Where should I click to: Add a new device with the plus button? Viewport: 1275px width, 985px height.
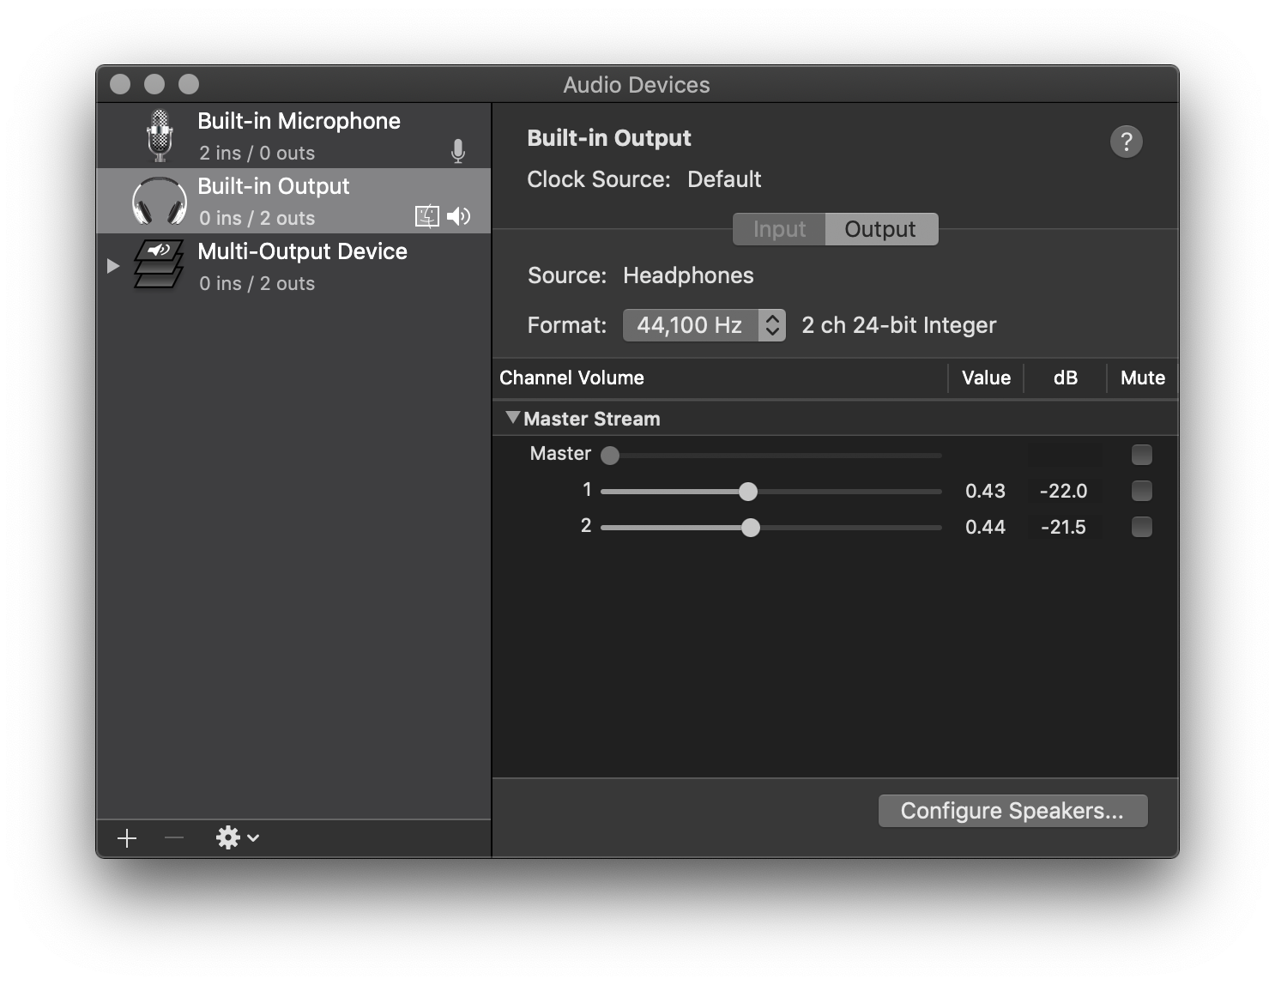[x=127, y=838]
